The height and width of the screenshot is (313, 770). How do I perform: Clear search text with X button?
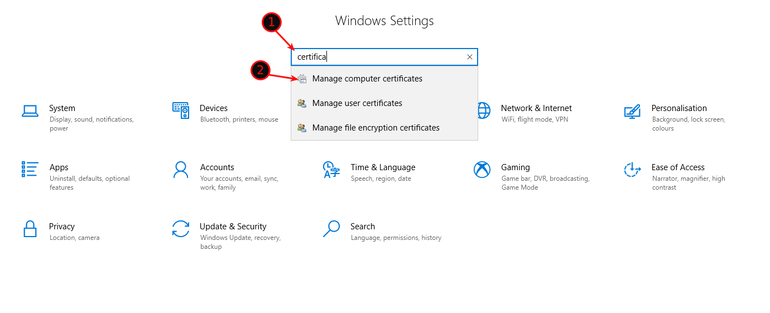pos(469,57)
